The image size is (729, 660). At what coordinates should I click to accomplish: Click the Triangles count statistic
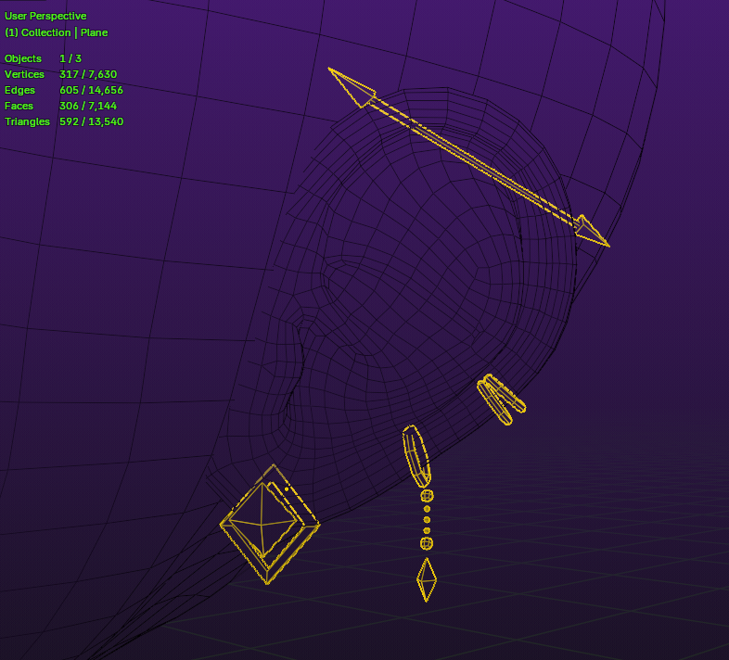tap(63, 121)
